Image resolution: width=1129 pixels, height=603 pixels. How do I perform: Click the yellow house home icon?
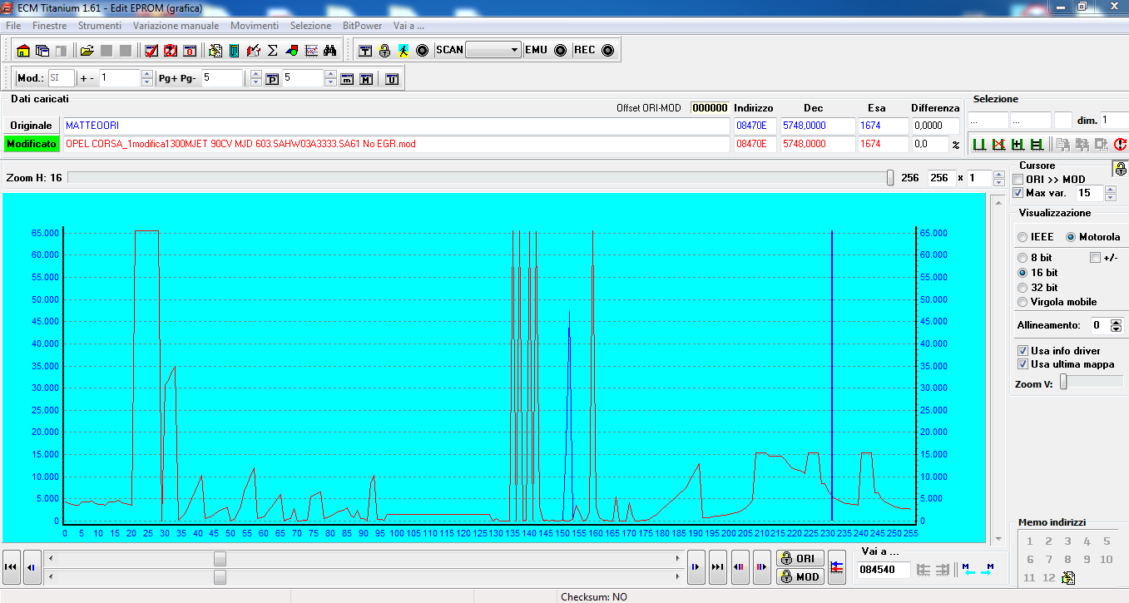(x=23, y=51)
